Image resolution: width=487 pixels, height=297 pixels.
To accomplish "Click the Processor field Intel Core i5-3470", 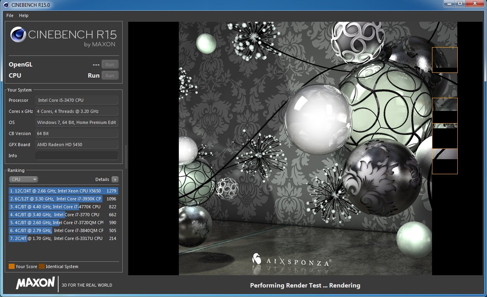I will [77, 100].
